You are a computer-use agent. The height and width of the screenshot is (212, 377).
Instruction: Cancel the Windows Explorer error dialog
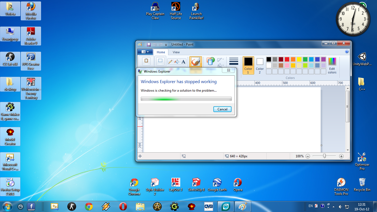tap(222, 109)
